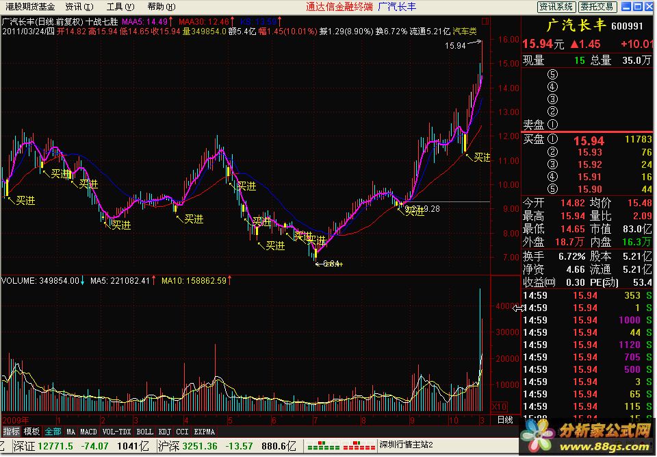This screenshot has width=657, height=457.
Task: Click the MA10: 158862.59 volume readout
Action: [x=194, y=281]
